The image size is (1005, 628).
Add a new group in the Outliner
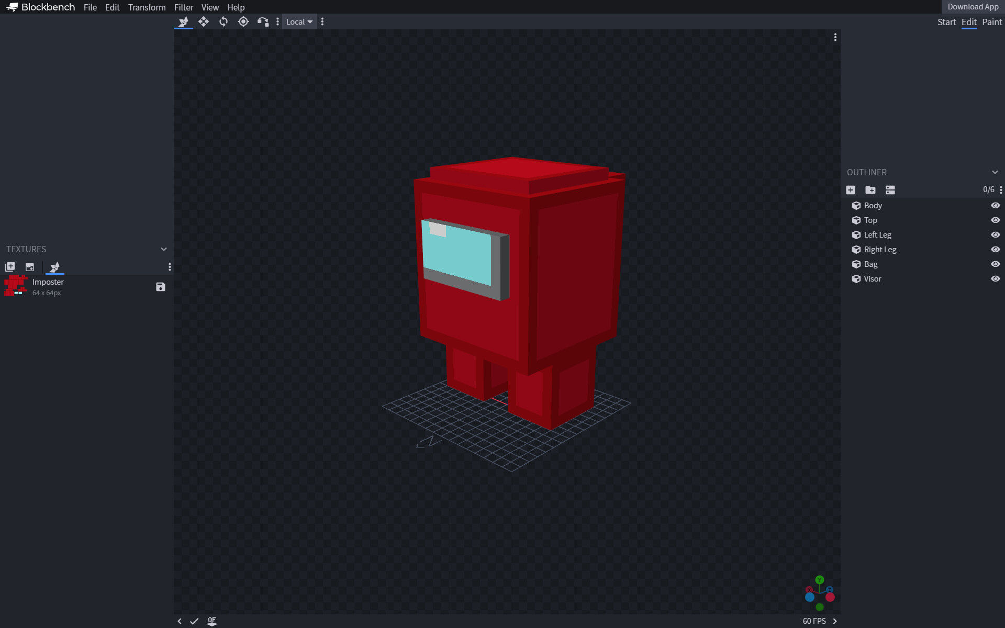pyautogui.click(x=870, y=190)
